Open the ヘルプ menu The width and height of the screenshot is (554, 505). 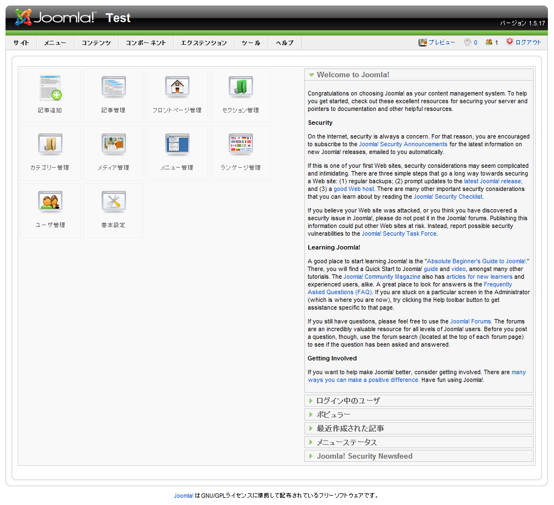pyautogui.click(x=285, y=42)
